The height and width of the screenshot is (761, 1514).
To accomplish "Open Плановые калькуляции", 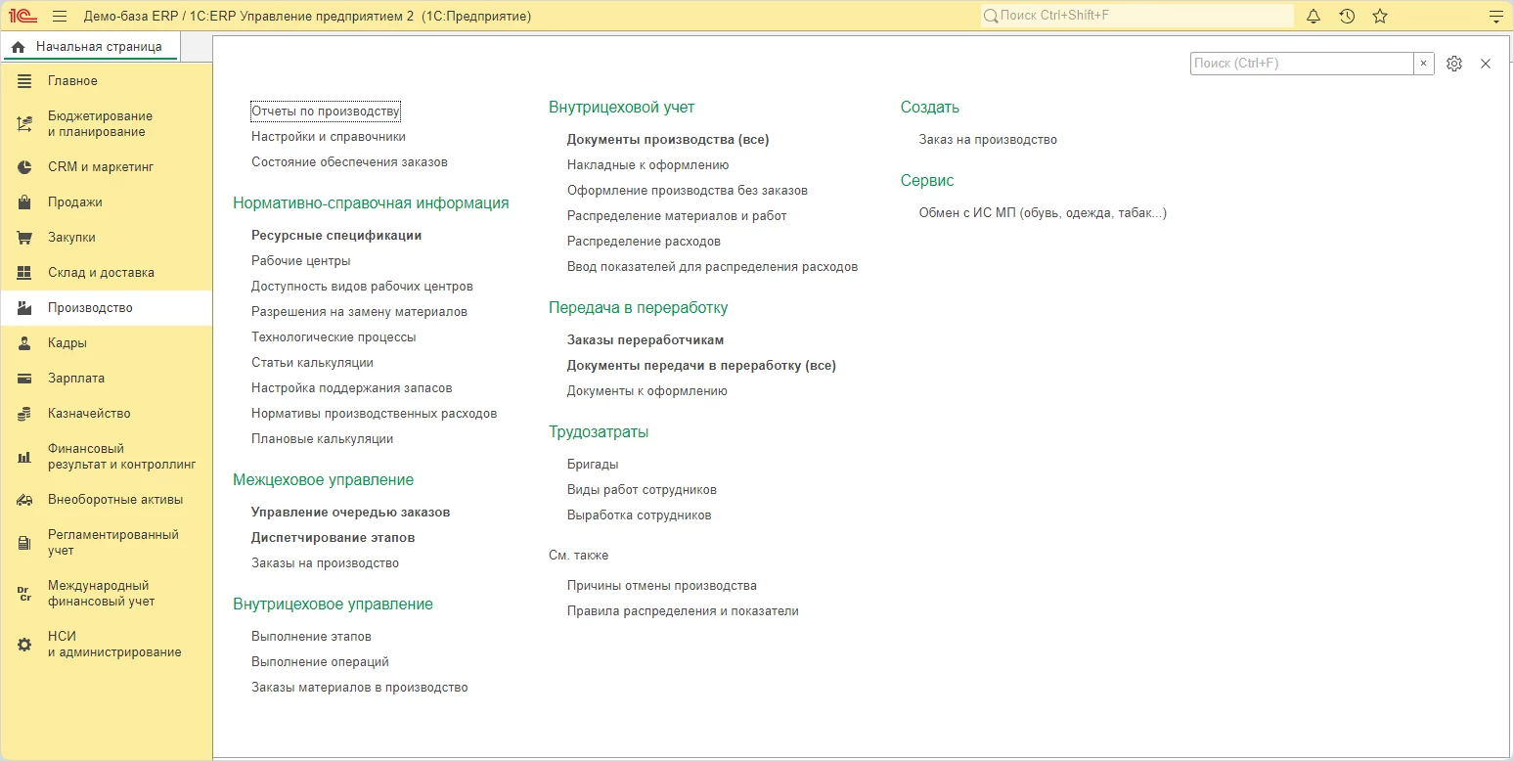I will tap(323, 439).
